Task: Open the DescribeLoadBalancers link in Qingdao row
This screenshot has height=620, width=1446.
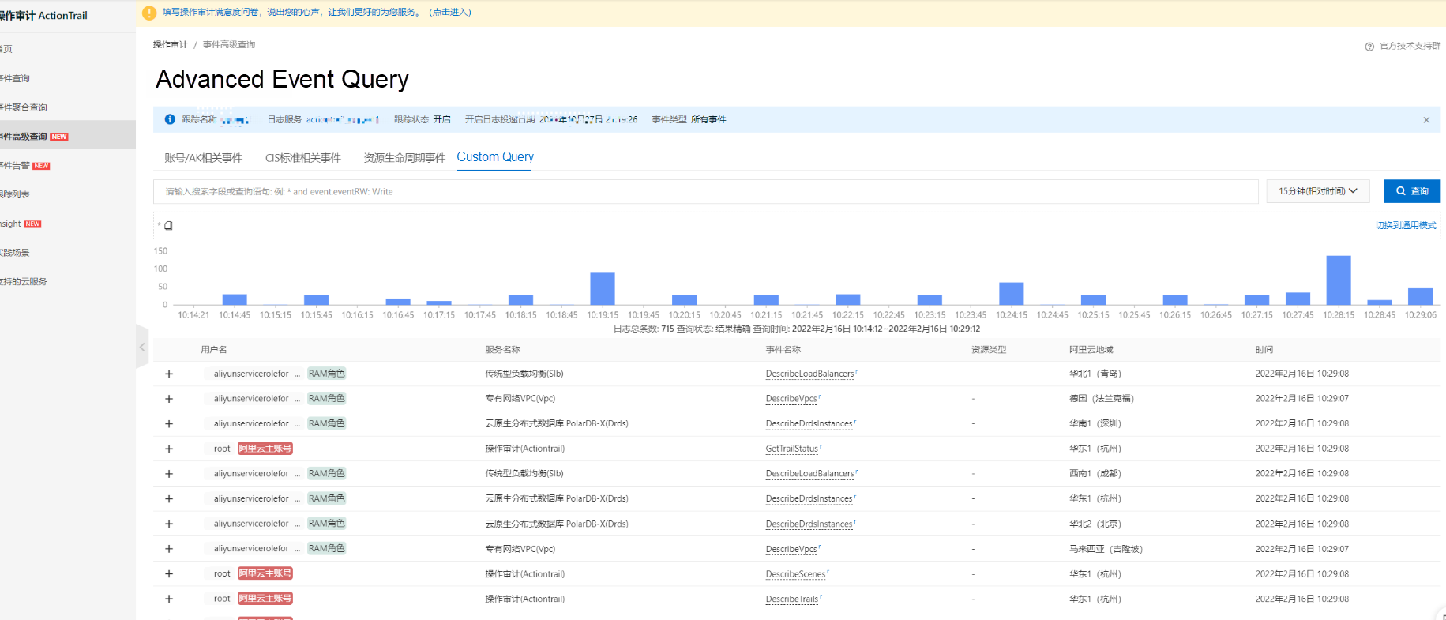Action: tap(809, 374)
